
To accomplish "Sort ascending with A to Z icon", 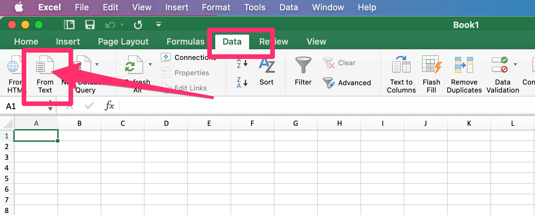I will [x=242, y=63].
